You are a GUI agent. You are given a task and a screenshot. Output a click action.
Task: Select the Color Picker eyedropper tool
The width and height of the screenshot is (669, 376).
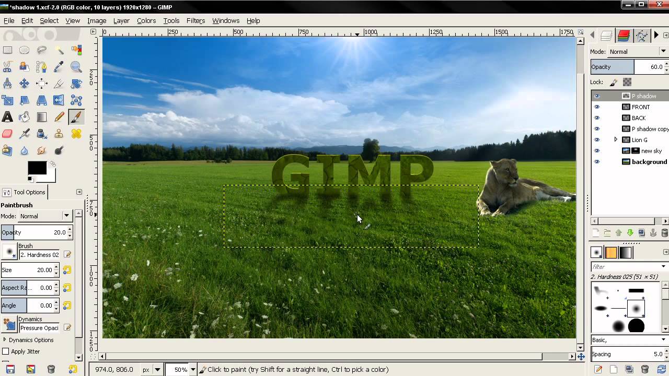point(59,67)
